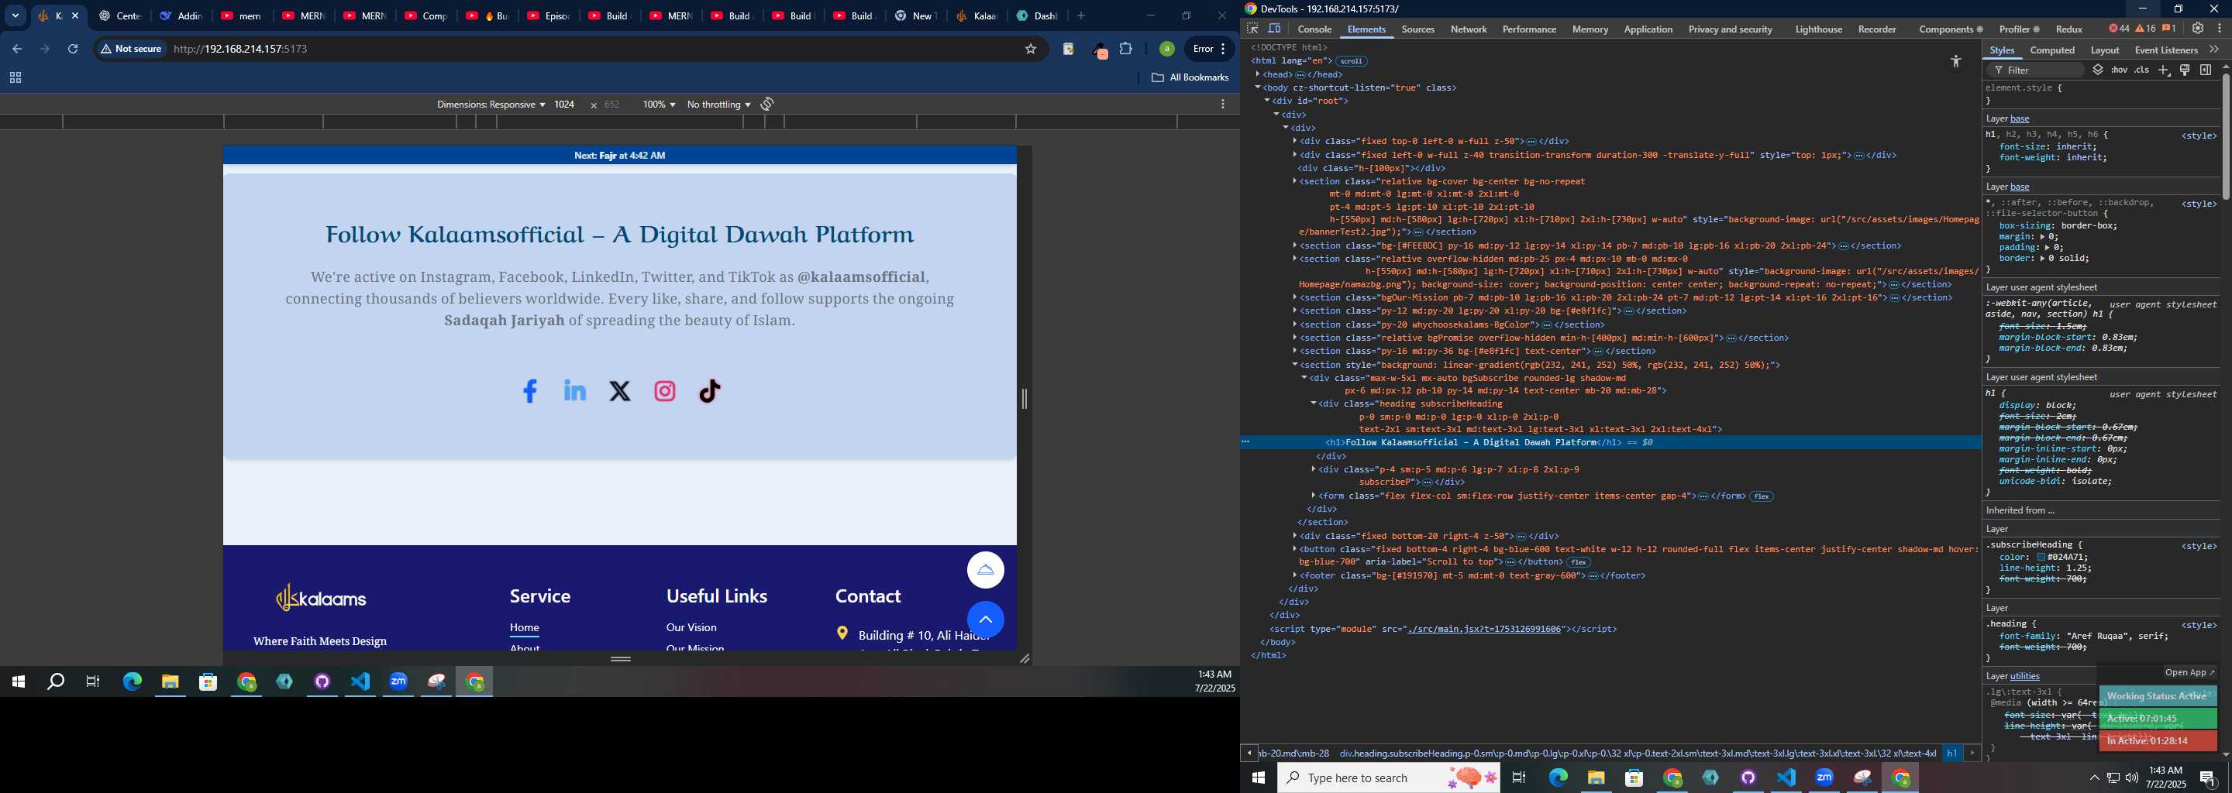Open the Dimensions: Responsive dropdown
2232x793 pixels.
pos(491,105)
